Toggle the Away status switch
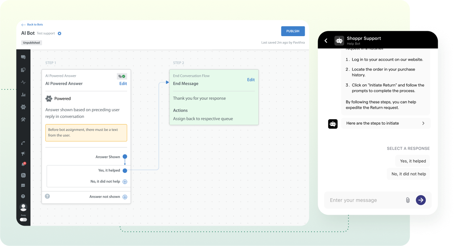This screenshot has width=458, height=246. coord(23,219)
